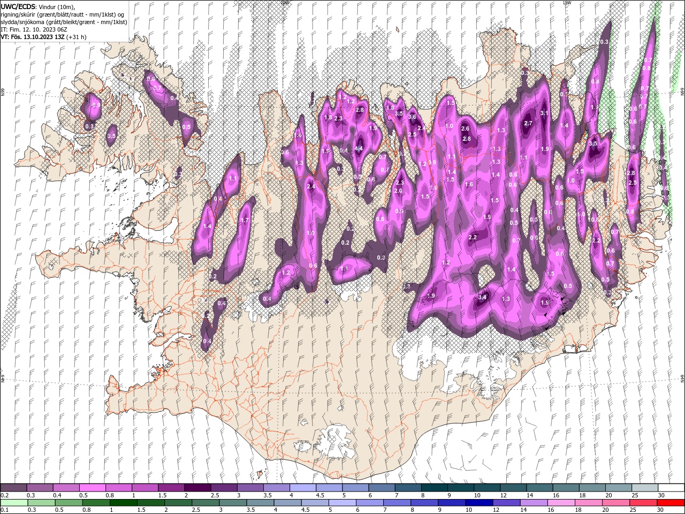Click the snowfall value 2.7 on the map
Screen dimensions: 685x514
(x=528, y=123)
